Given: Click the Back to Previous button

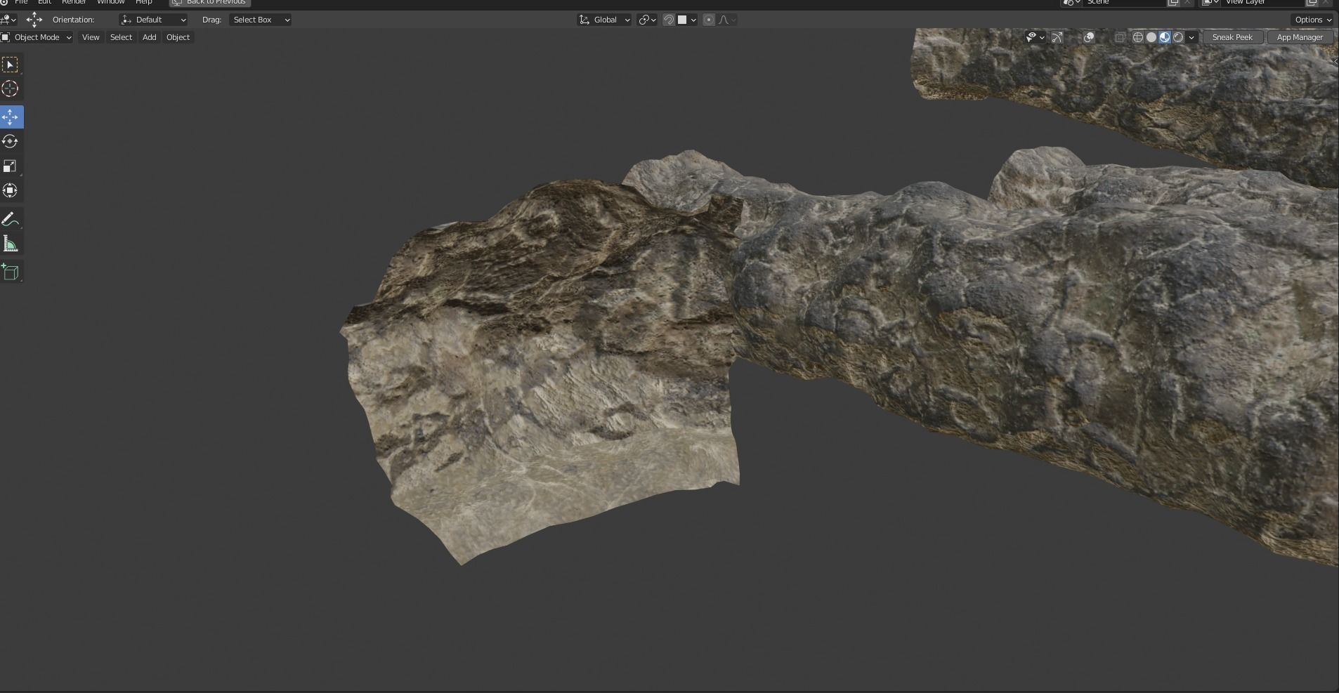Looking at the screenshot, I should [210, 3].
